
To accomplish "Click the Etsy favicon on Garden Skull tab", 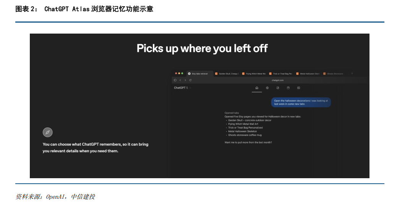I will click(x=216, y=74).
